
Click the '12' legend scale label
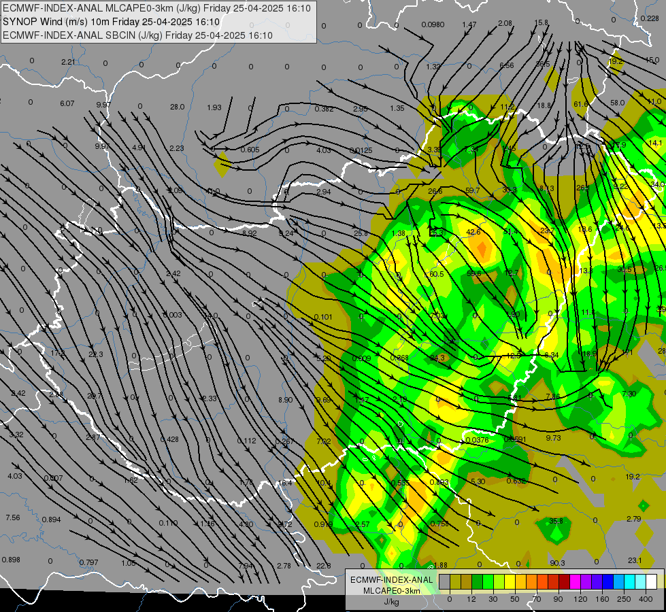471,599
